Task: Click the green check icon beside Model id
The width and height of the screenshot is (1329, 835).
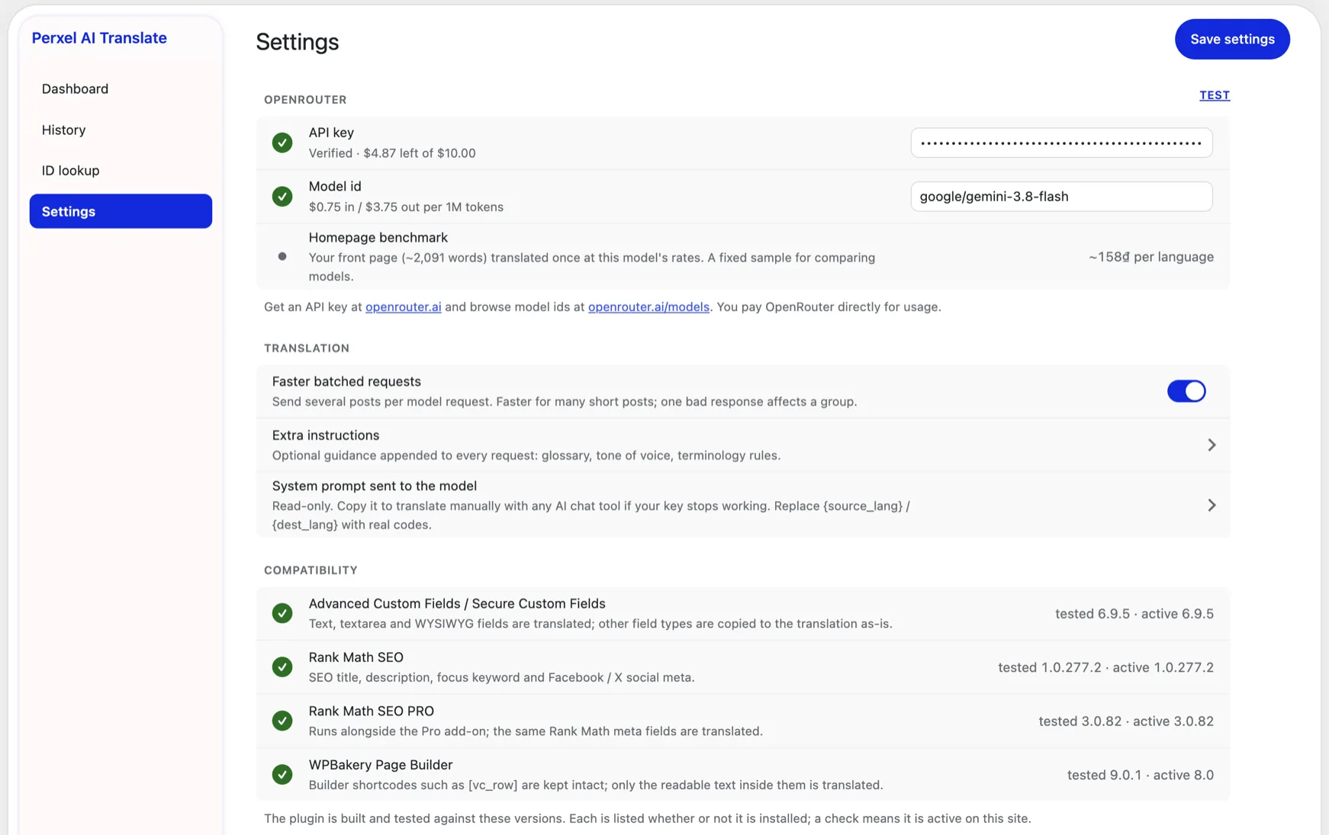Action: [282, 197]
